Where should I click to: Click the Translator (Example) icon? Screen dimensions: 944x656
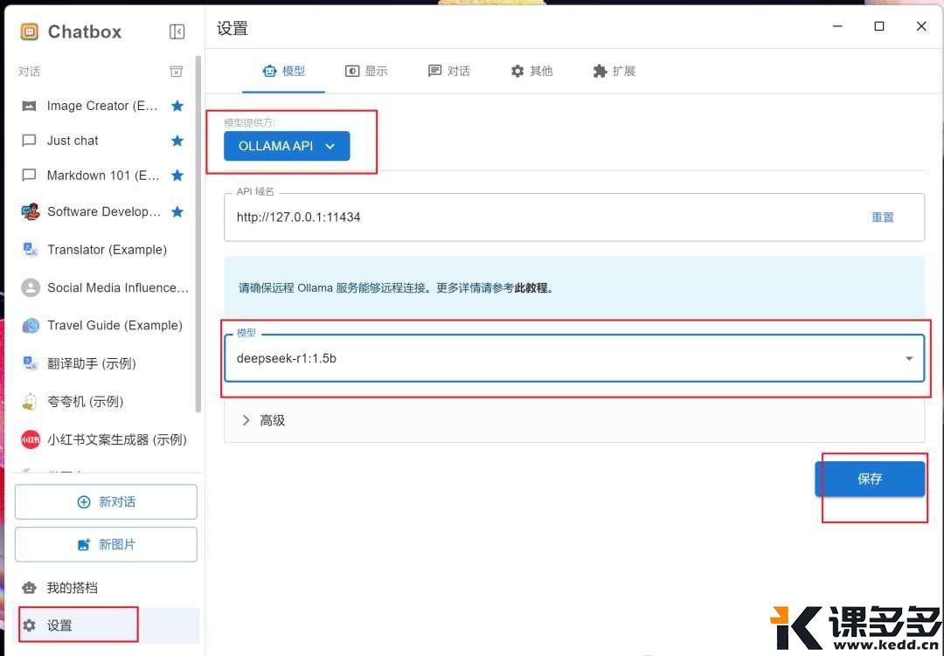tap(30, 249)
